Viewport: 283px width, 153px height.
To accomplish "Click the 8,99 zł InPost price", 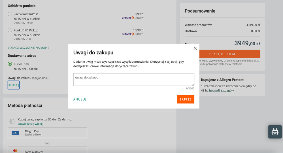I will click(x=139, y=14).
